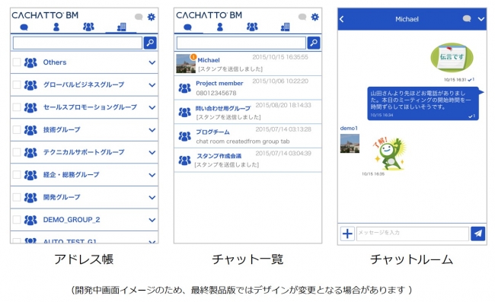The width and height of the screenshot is (495, 302).
Task: Click search magnifier in chat list panel
Action: [x=314, y=43]
